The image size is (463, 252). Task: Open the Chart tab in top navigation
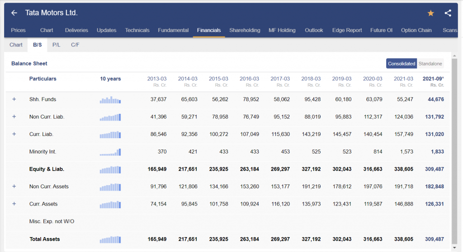(x=47, y=30)
